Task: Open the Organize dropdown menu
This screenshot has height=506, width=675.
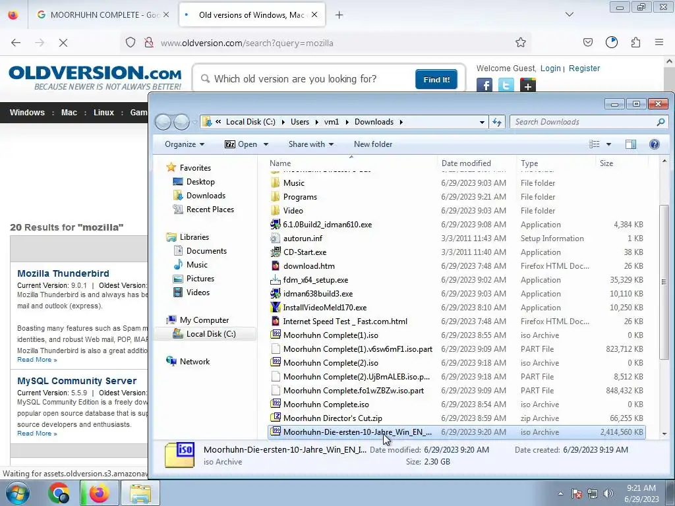Action: coord(185,144)
